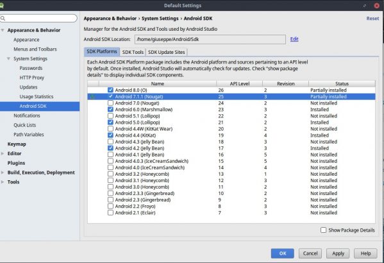Click the download icon beside Android 7.1.1
The width and height of the screenshot is (384, 263).
click(93, 97)
